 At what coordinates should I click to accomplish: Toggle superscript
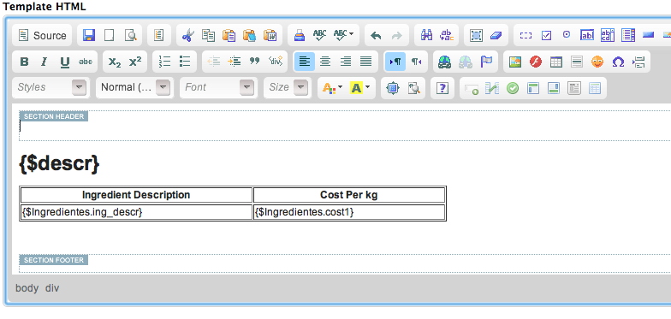coord(135,62)
